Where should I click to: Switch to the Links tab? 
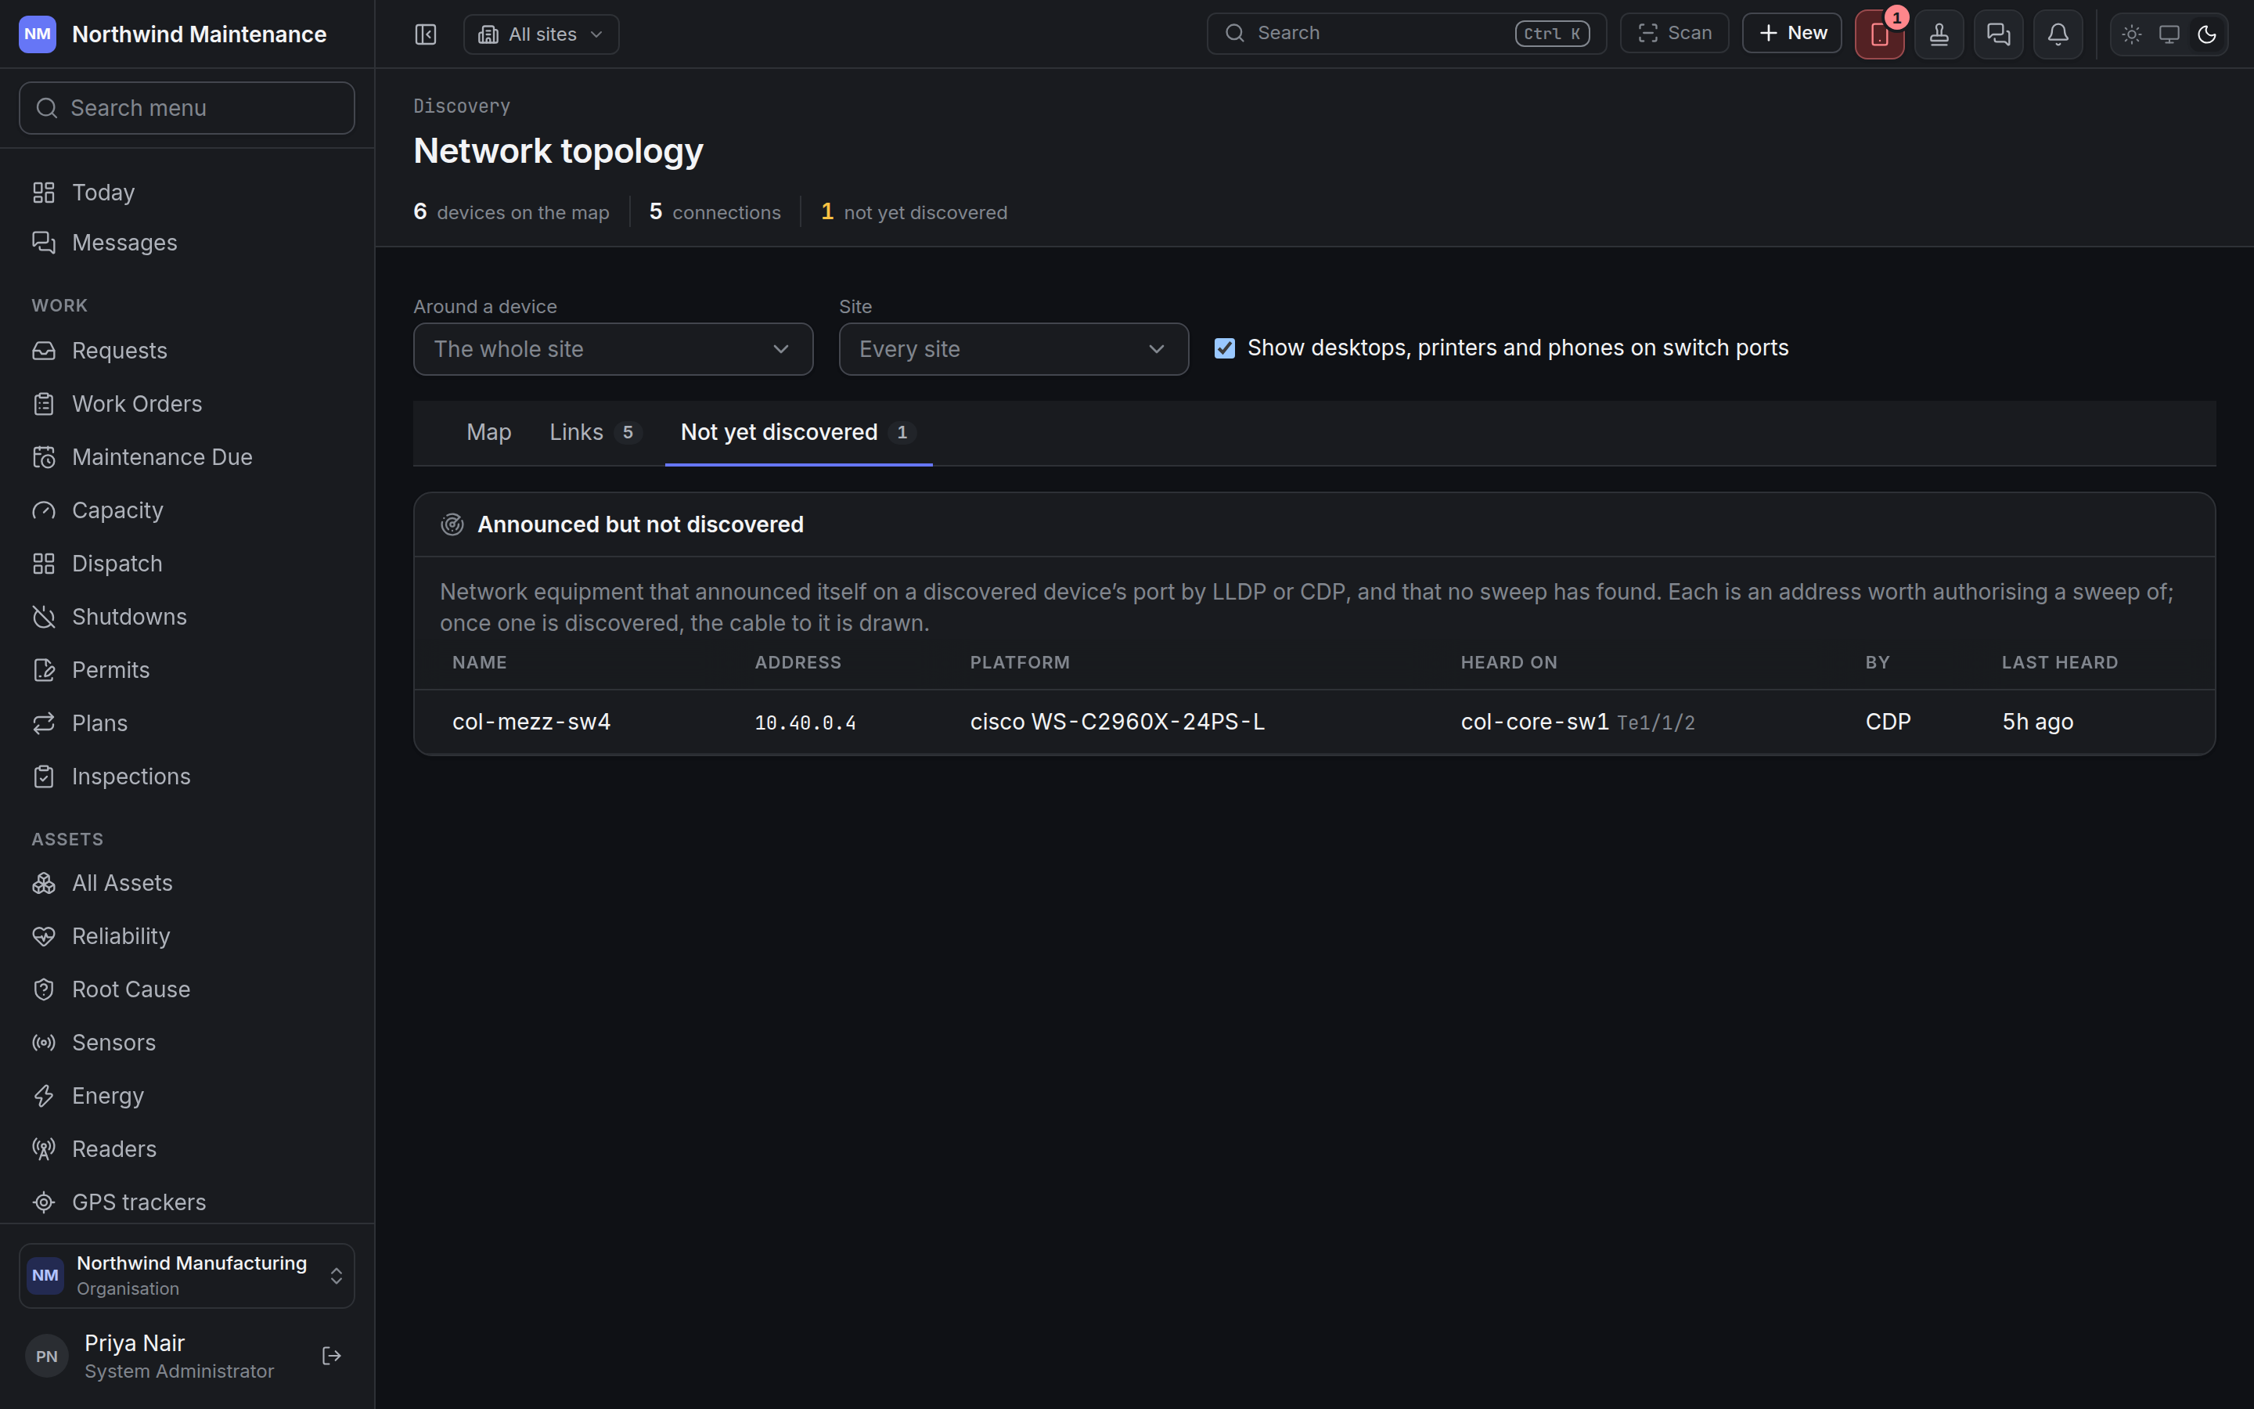pos(594,432)
